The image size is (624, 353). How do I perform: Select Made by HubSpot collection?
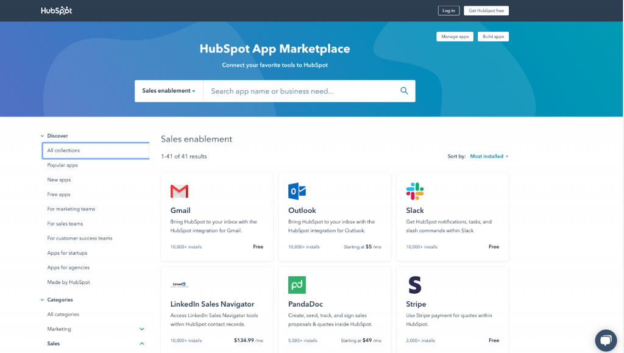[68, 282]
